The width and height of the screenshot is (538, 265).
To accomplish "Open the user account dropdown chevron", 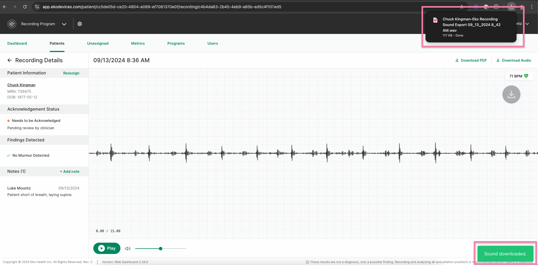I will (x=527, y=24).
